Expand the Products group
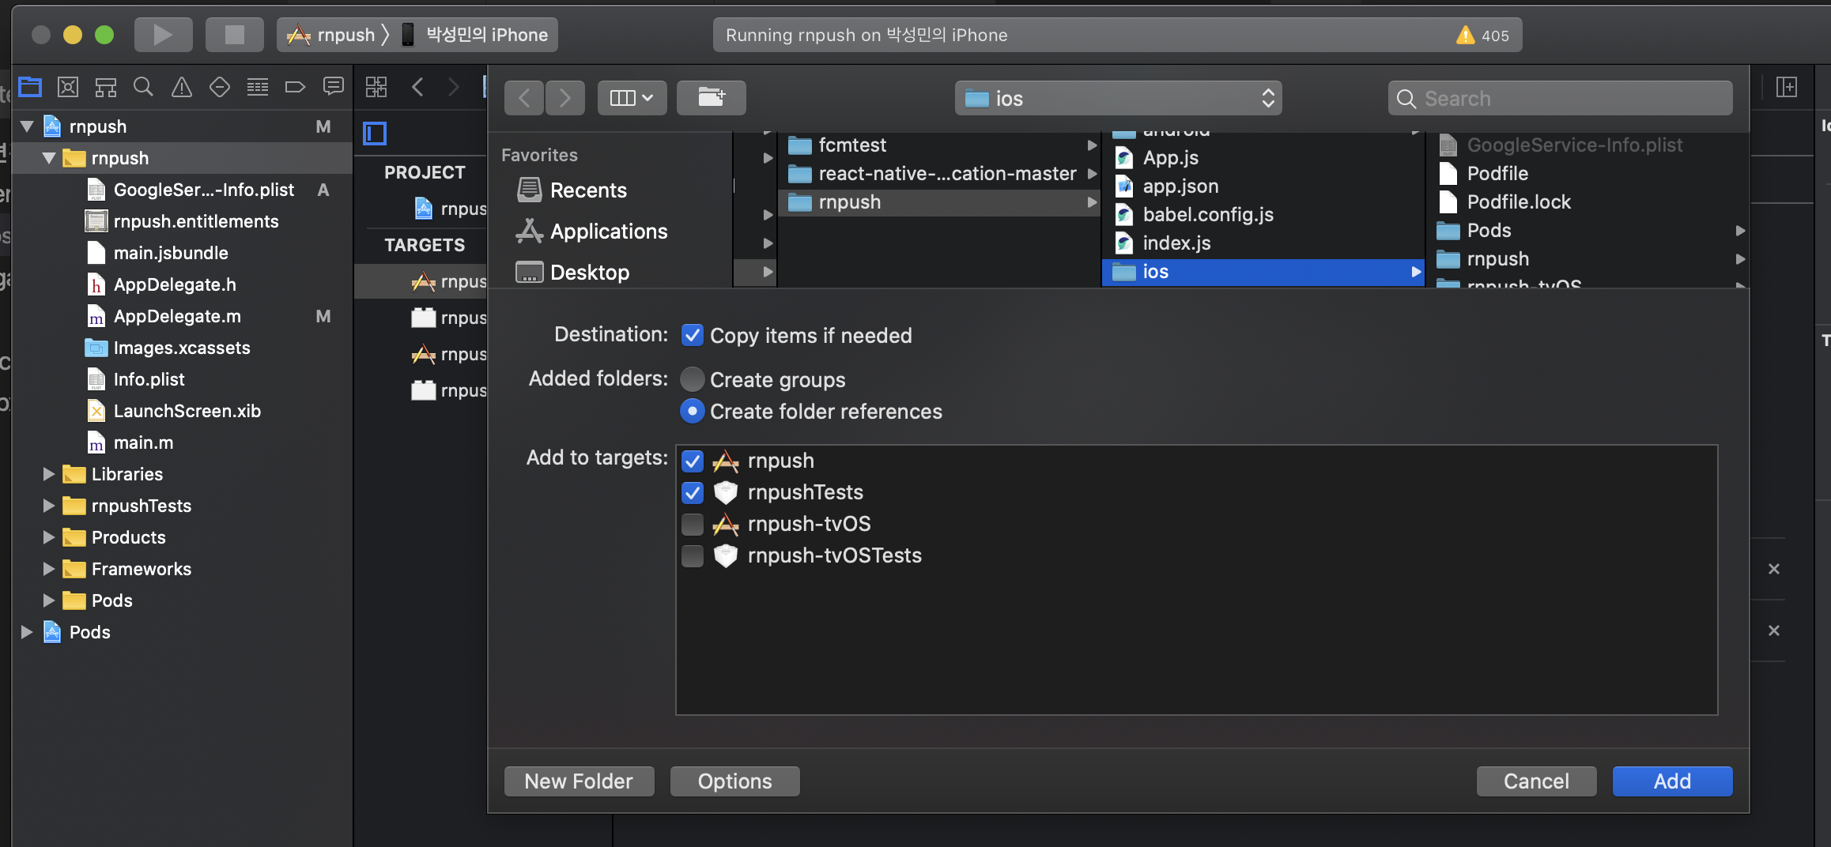 (49, 537)
